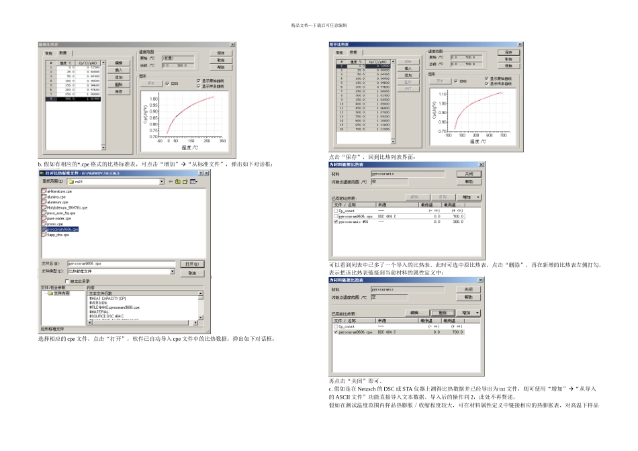Image resolution: width=638 pixels, height=451 pixels.
Task: Go back using the arrow icon in file dialog
Action: (x=171, y=181)
